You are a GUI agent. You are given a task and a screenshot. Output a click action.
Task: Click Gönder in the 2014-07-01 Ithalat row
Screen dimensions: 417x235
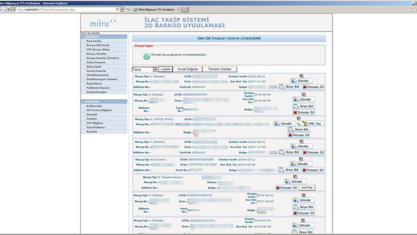pyautogui.click(x=303, y=225)
